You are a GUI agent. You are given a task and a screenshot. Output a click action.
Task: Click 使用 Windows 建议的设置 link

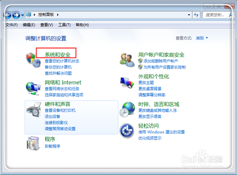[162, 132]
